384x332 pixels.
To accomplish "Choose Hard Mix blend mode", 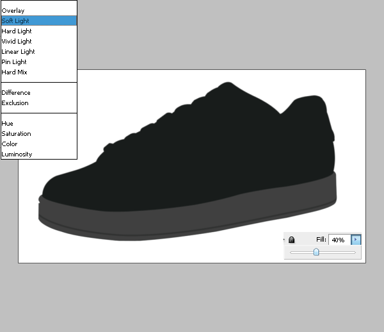I will [39, 72].
